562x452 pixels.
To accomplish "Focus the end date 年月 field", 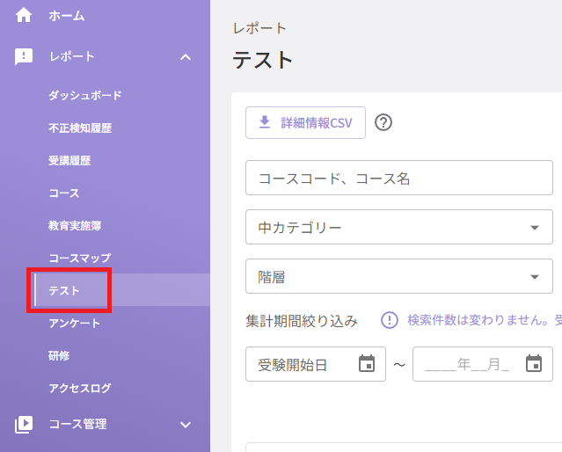I will [x=483, y=364].
